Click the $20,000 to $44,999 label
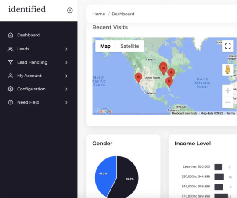 (x=196, y=176)
